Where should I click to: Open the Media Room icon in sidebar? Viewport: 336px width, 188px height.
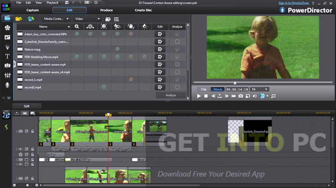(7, 18)
